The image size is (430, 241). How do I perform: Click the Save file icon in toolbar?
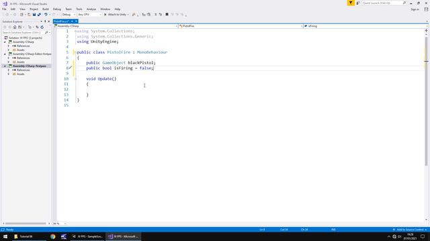point(34,15)
